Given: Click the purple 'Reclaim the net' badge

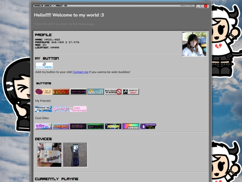Looking at the screenshot, I should [148, 126].
